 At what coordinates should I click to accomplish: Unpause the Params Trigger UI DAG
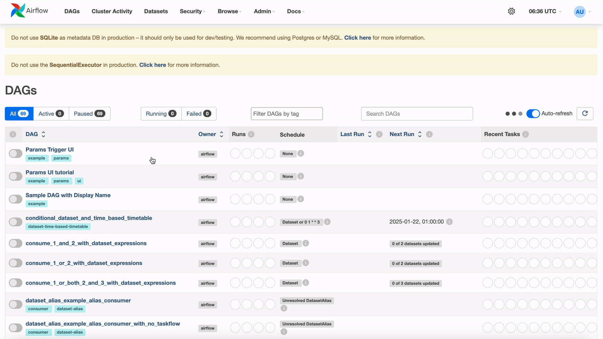15,153
